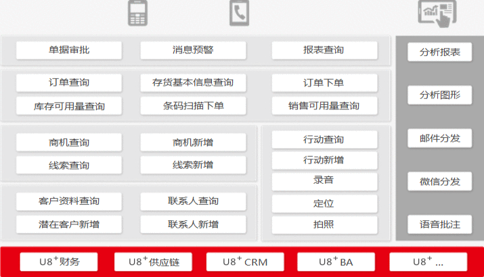Screen dimensions: 484x277
Task: Click 商机新增 button
Action: [193, 143]
